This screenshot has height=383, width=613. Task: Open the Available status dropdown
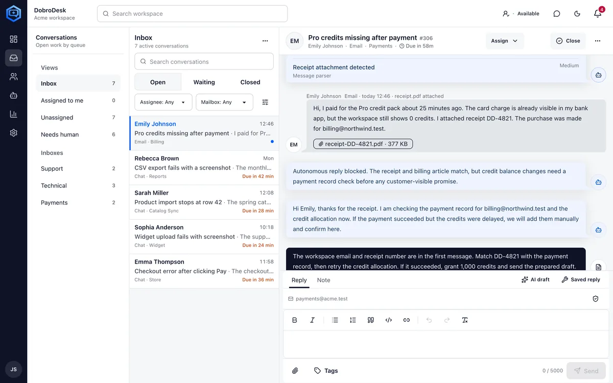(521, 14)
